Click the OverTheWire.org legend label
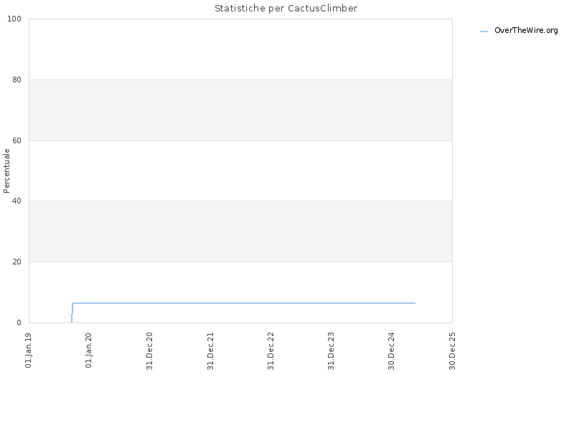The width and height of the screenshot is (574, 430). pyautogui.click(x=526, y=30)
